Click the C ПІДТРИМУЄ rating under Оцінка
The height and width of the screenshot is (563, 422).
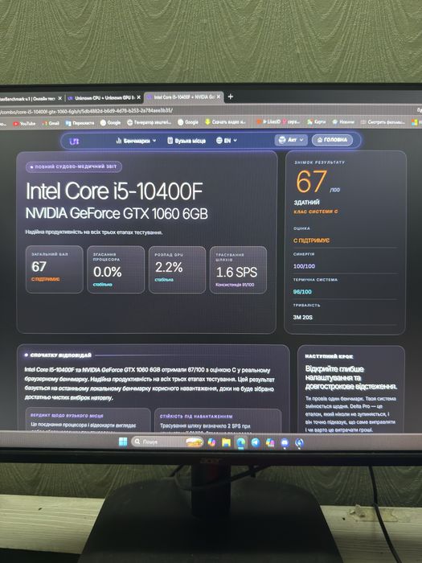pyautogui.click(x=312, y=240)
